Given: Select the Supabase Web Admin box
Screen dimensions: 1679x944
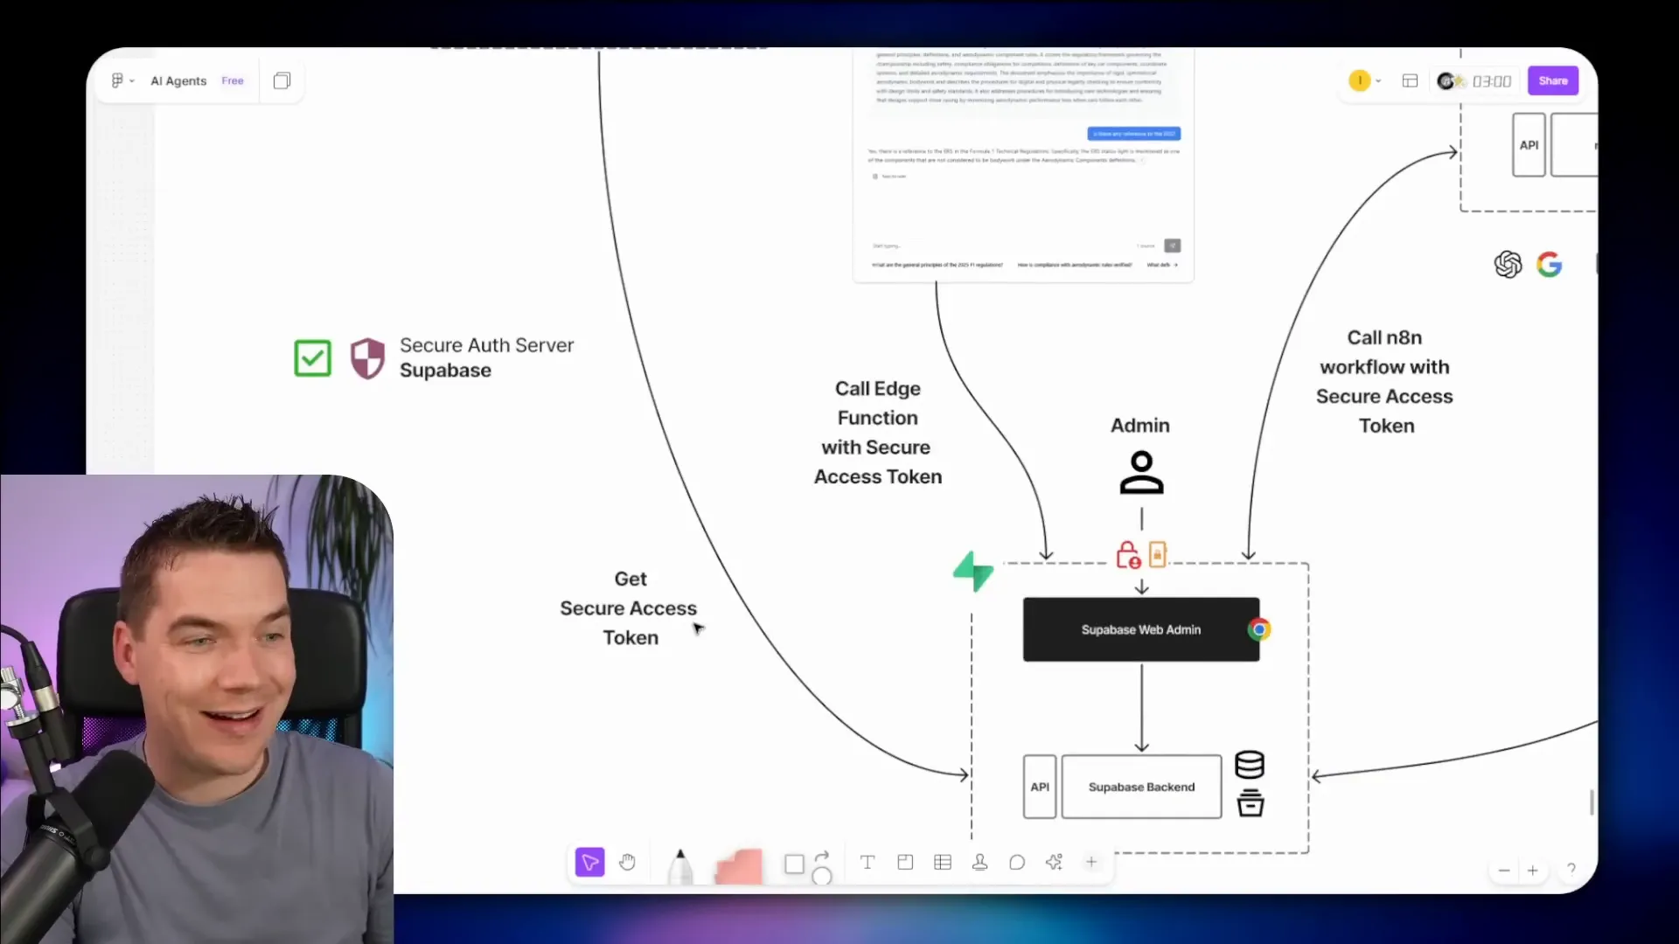Looking at the screenshot, I should (x=1141, y=629).
